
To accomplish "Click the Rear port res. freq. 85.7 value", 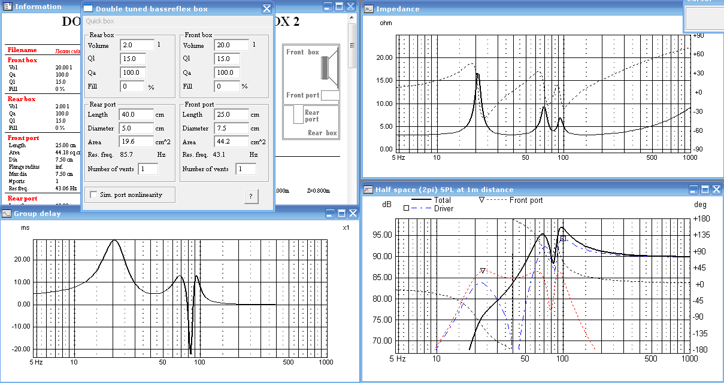I will [x=126, y=154].
